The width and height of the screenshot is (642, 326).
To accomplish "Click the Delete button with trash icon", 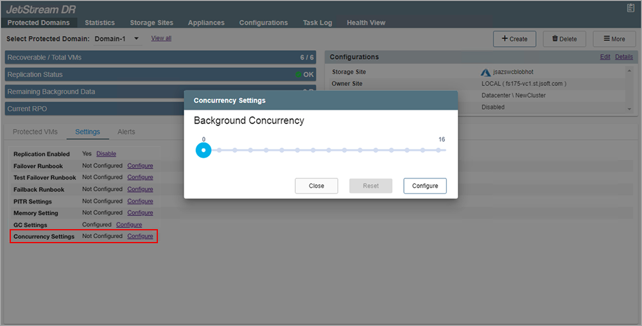I will click(564, 39).
